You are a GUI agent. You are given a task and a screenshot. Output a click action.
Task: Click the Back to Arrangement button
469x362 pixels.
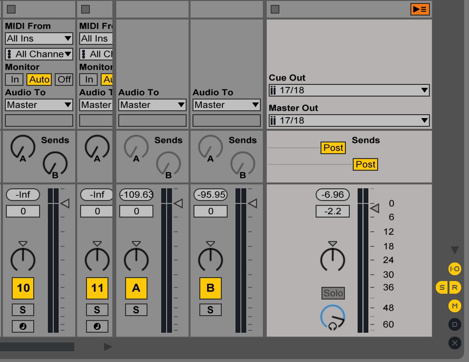[x=419, y=9]
